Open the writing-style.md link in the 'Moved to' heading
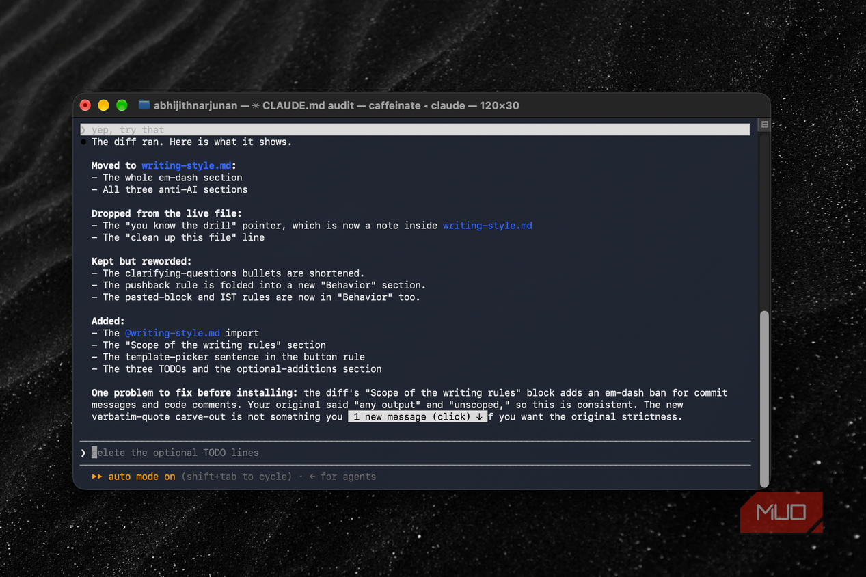 pyautogui.click(x=187, y=165)
